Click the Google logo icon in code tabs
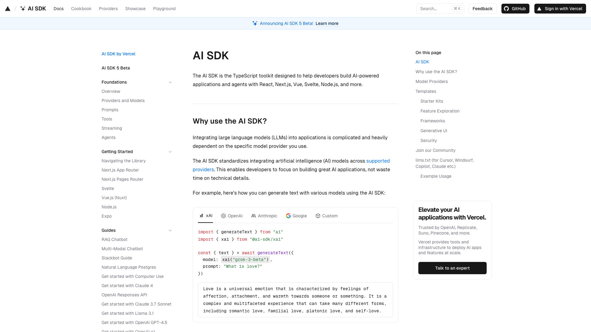The width and height of the screenshot is (591, 332). coord(288,216)
